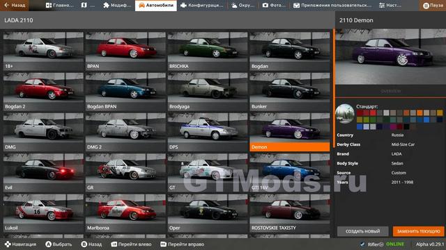Viewport: 446px width, 250px height.
Task: Click the back arrow Назад button
Action: click(x=14, y=5)
